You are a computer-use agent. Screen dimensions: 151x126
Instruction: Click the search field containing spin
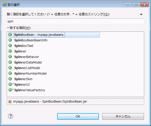click(75, 21)
